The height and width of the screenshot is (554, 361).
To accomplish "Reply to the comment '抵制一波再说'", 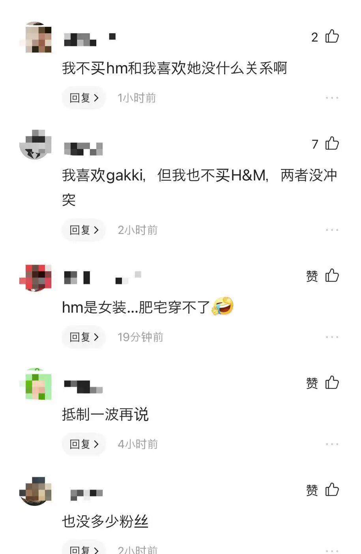I will pyautogui.click(x=84, y=444).
